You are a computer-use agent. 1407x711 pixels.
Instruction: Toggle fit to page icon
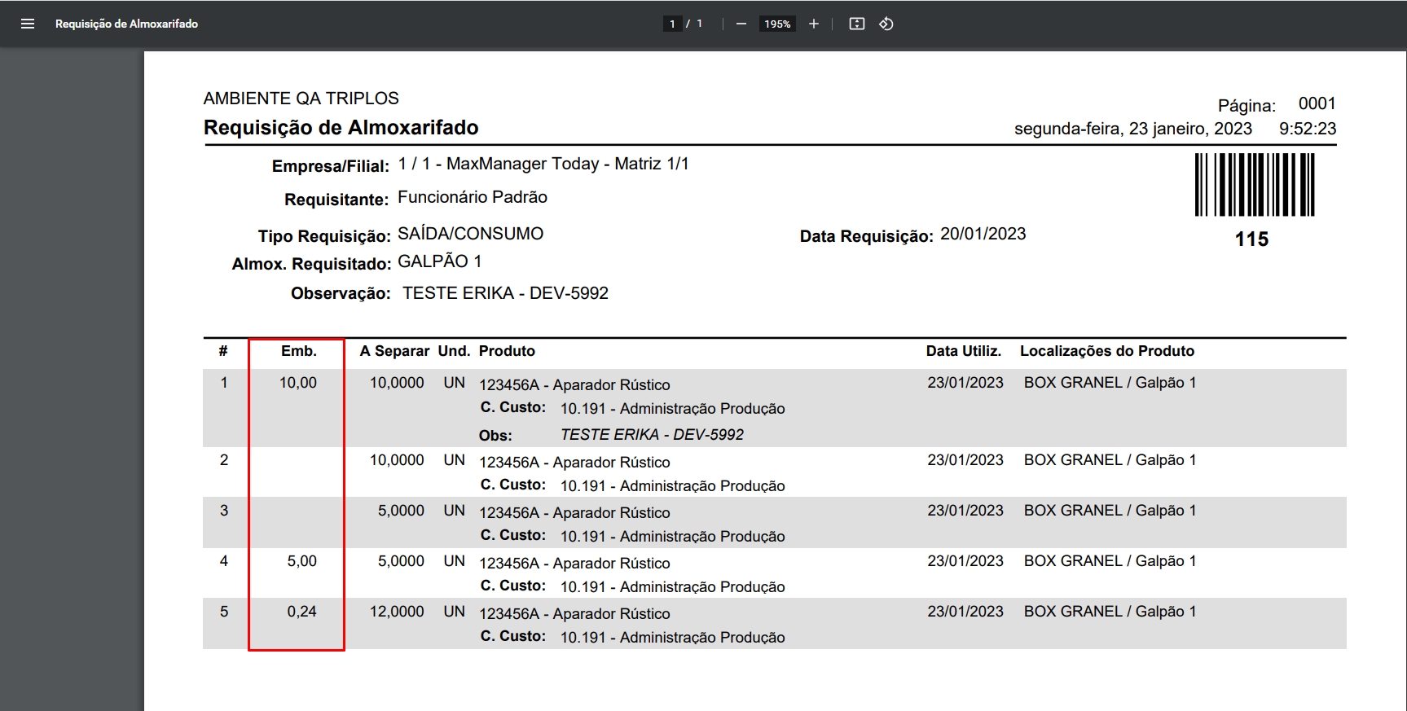[857, 24]
